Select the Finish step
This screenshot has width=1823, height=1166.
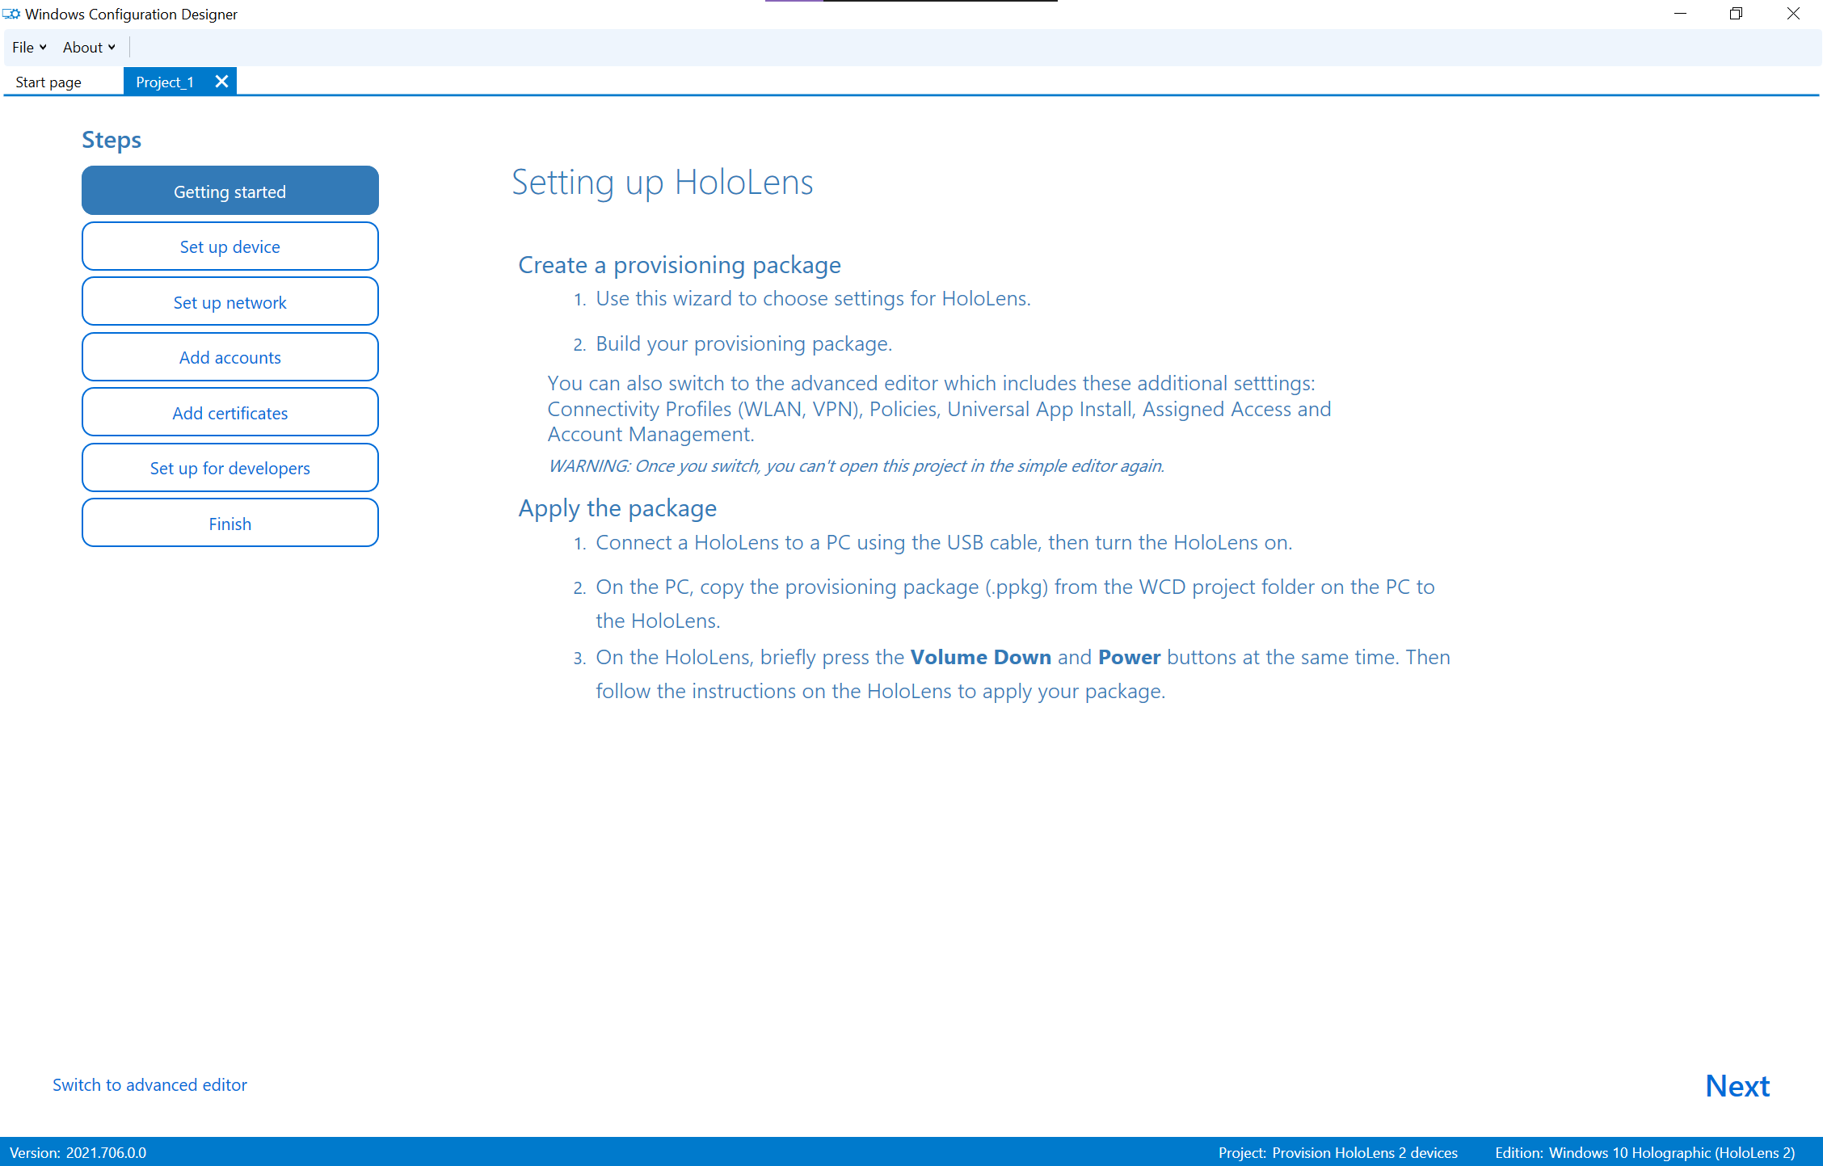[229, 522]
